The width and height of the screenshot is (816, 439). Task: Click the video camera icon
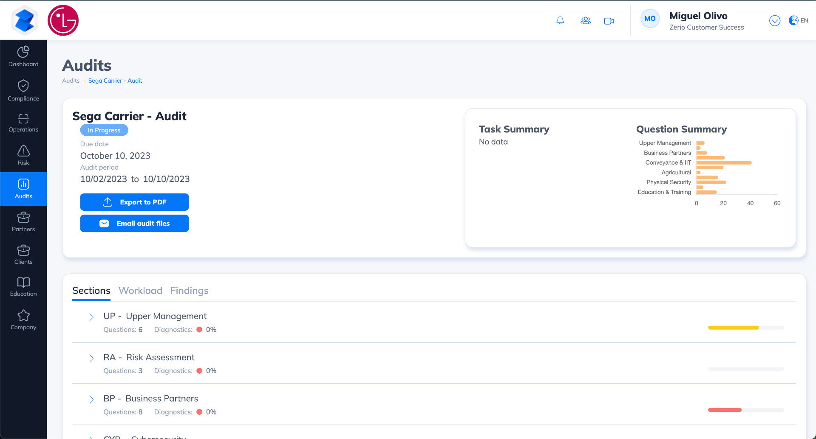click(609, 21)
